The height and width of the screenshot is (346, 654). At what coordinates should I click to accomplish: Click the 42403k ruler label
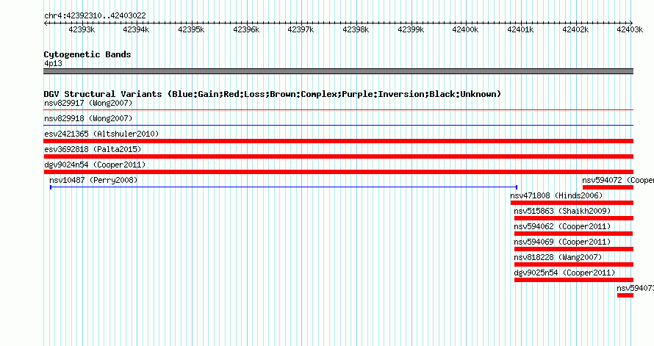[x=630, y=29]
